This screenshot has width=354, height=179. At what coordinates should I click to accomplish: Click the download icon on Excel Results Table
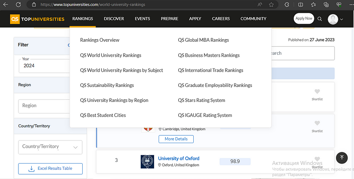click(31, 169)
